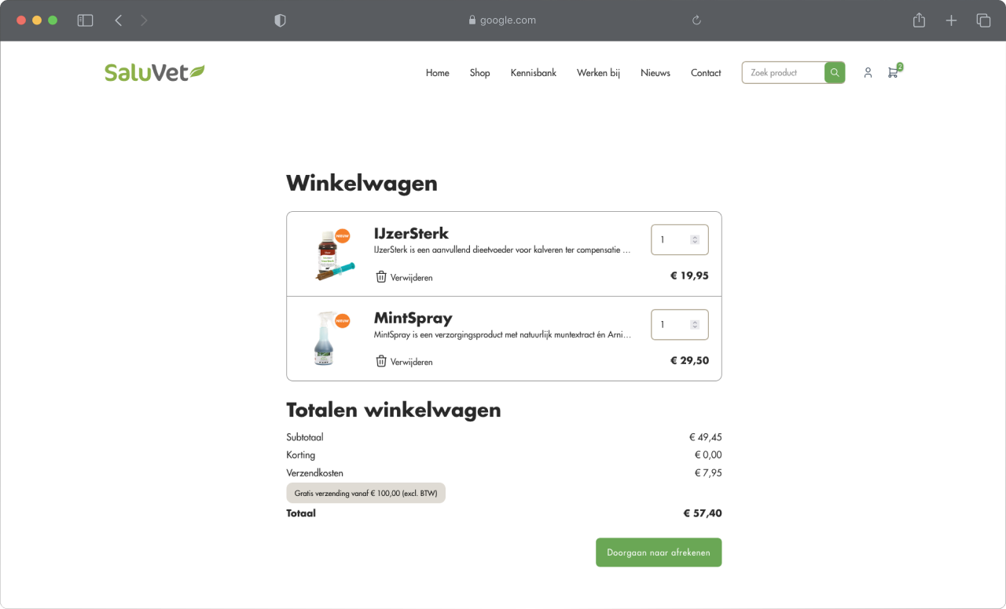Click the trash icon for IJzerSterk

(381, 277)
